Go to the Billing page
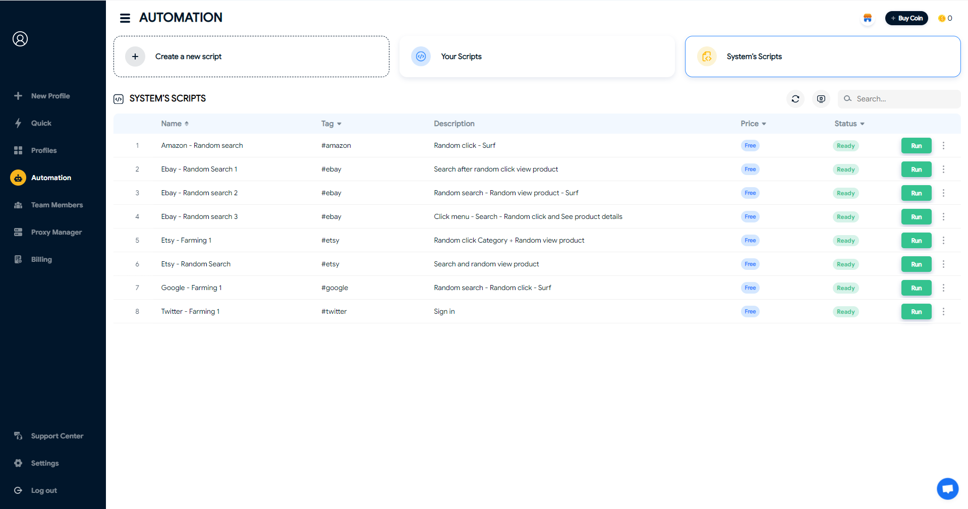The image size is (968, 509). coord(41,259)
